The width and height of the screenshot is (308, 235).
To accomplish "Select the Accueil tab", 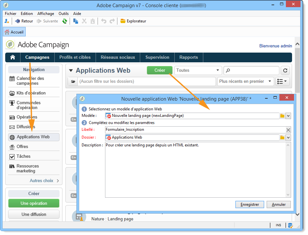I will 14,32.
